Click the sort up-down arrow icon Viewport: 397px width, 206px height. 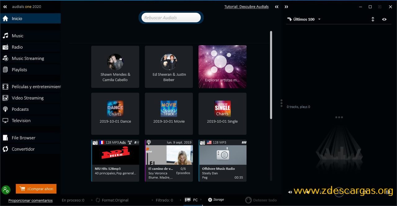coord(373,19)
